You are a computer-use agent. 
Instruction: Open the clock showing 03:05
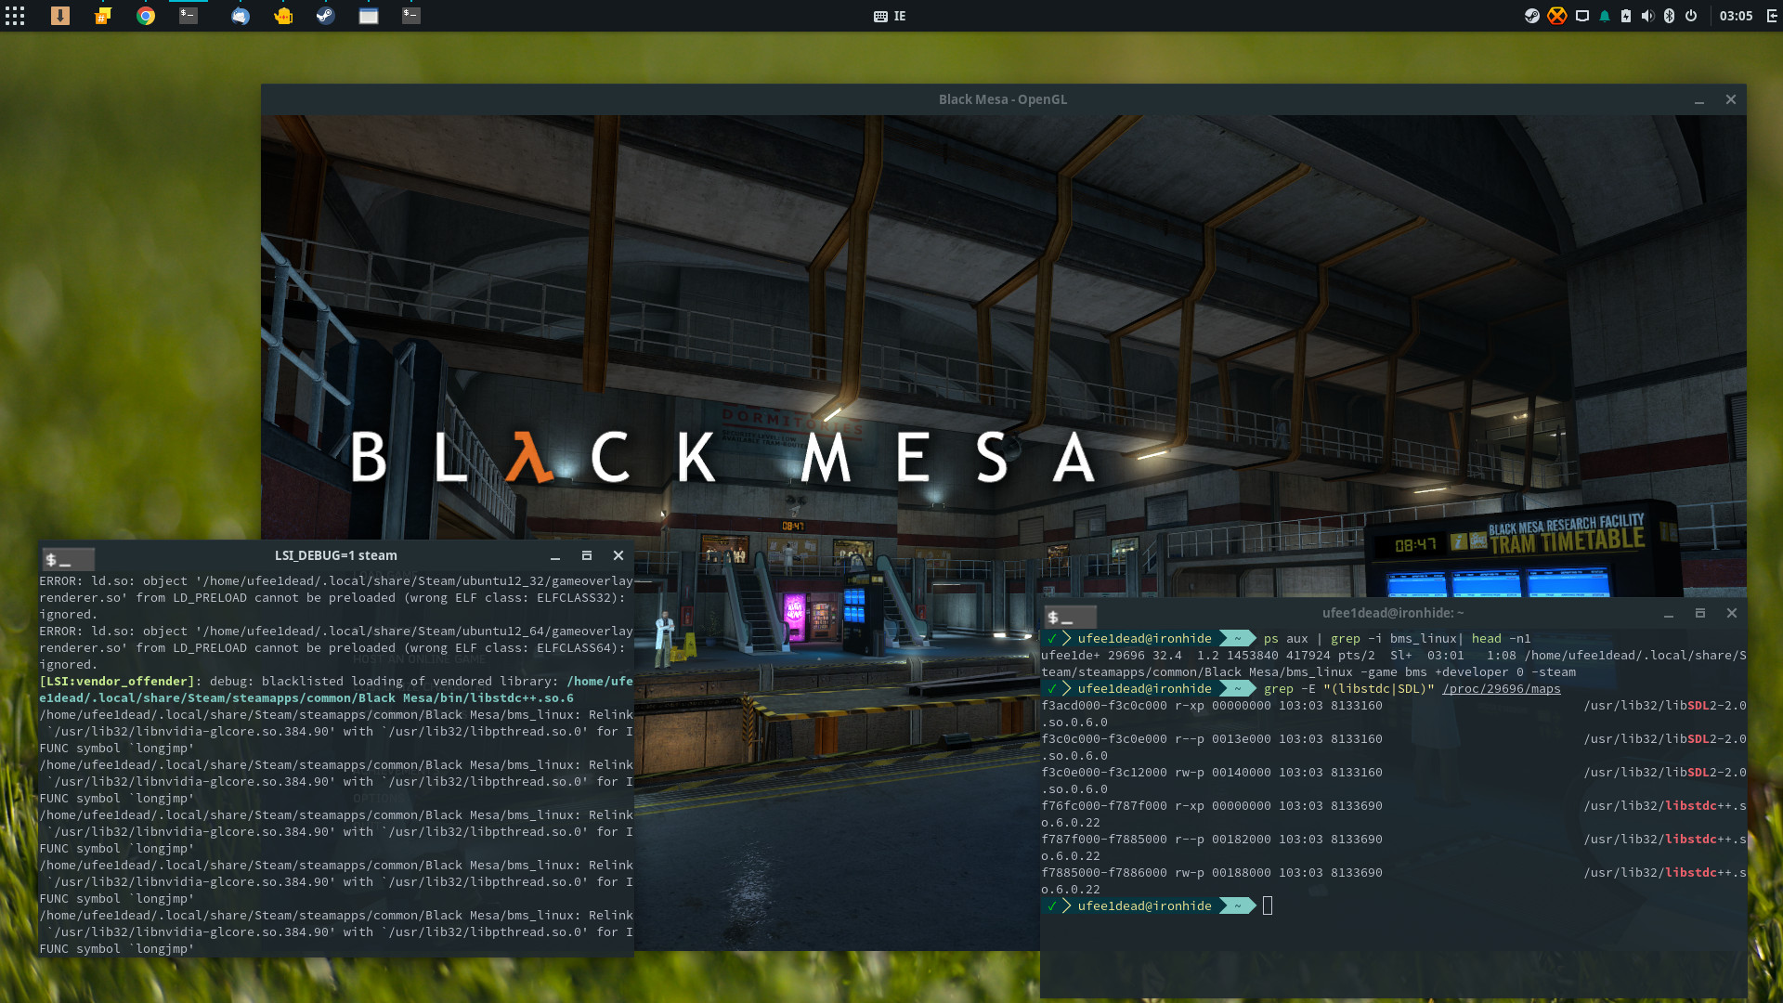(x=1736, y=16)
